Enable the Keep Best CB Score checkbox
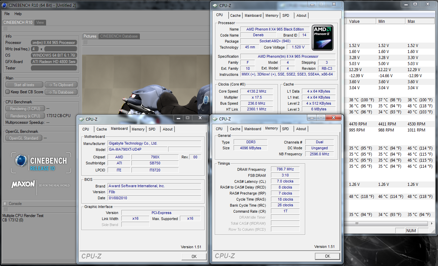 coord(8,92)
